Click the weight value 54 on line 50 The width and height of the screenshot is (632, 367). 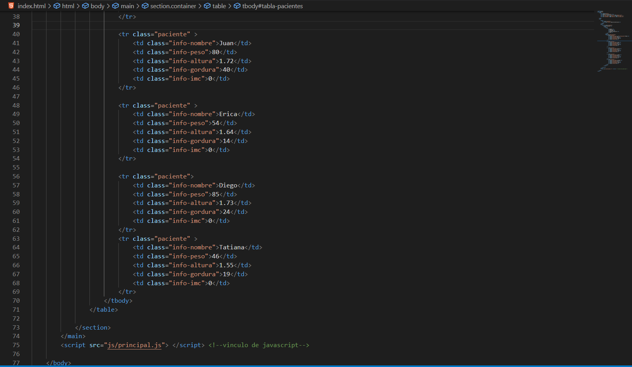coord(215,123)
